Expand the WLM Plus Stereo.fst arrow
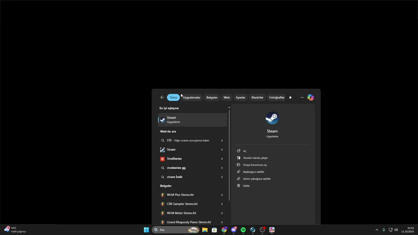 point(222,195)
